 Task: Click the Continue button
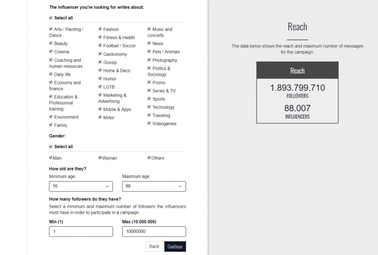click(175, 247)
